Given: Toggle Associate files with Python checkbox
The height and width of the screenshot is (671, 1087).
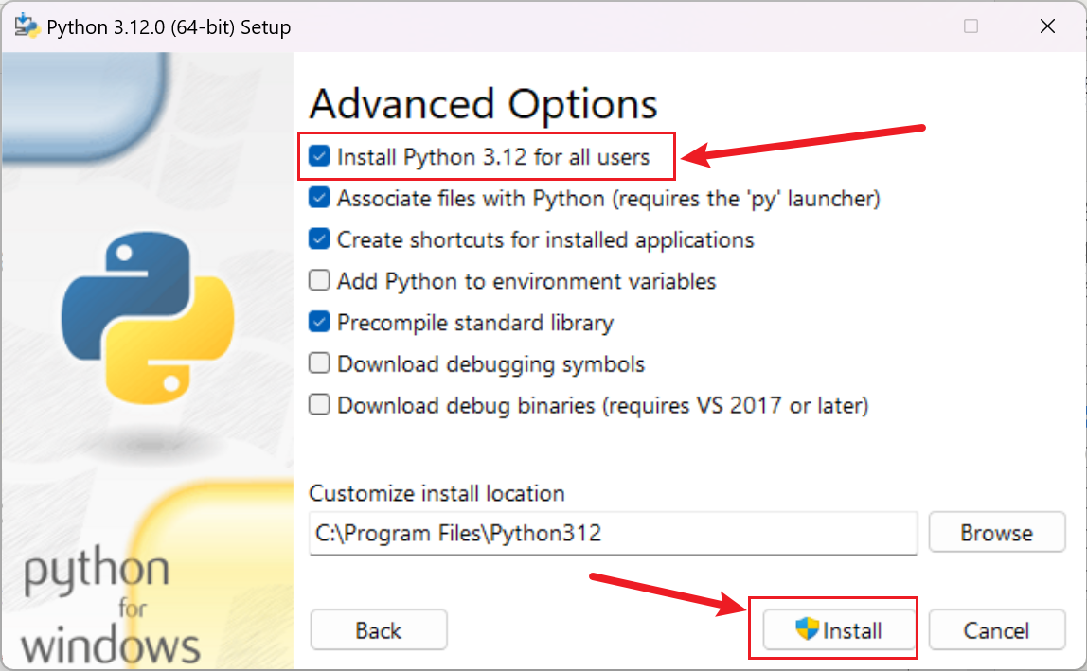Looking at the screenshot, I should tap(320, 198).
